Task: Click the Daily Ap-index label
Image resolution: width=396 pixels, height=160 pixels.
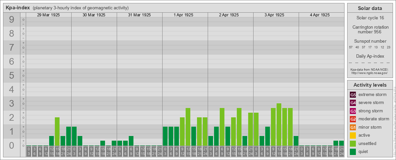Action: (370, 56)
